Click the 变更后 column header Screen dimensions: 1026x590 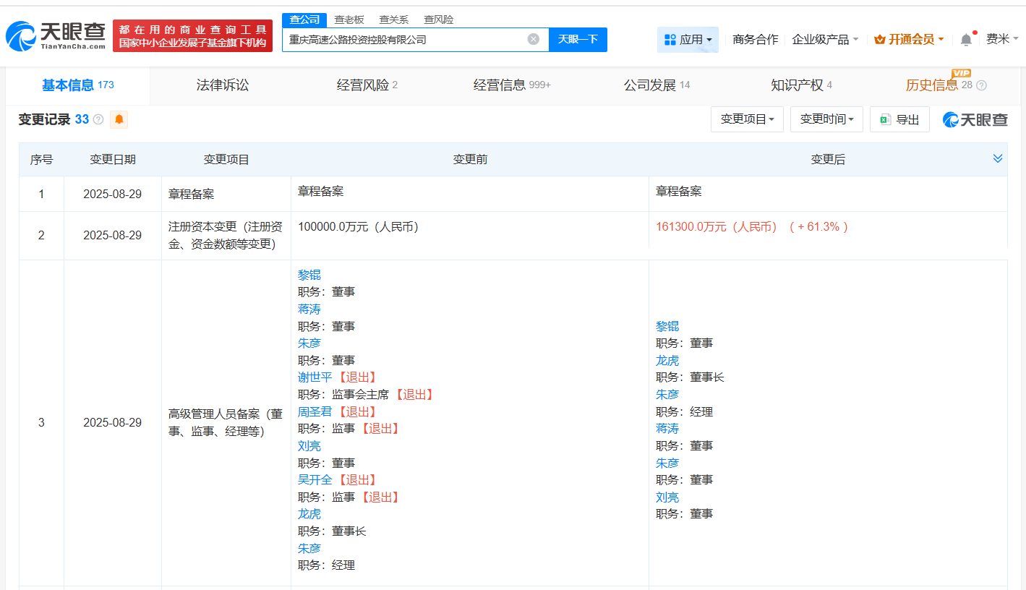tap(828, 160)
